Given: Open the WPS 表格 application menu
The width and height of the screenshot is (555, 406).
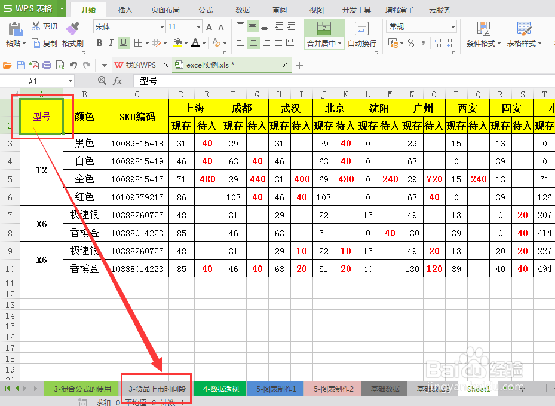Looking at the screenshot, I should [x=33, y=8].
